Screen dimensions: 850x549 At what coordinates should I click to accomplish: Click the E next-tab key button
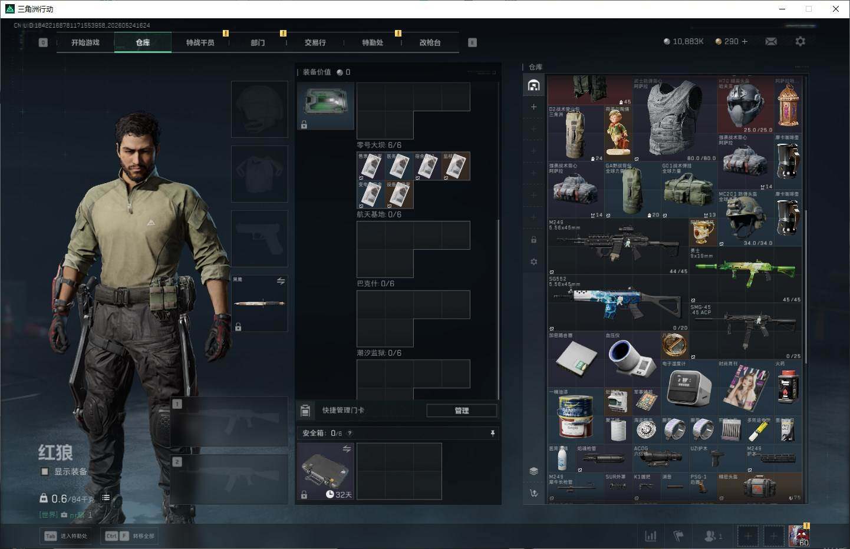472,42
